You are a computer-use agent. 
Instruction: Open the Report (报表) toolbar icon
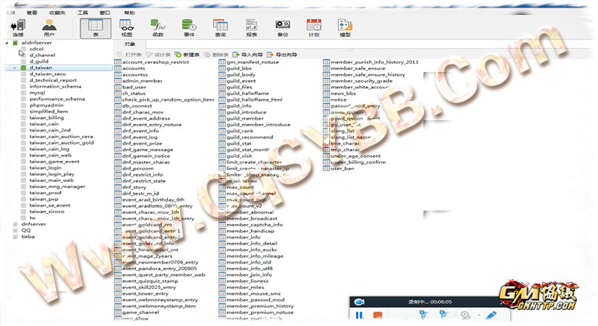click(x=251, y=28)
